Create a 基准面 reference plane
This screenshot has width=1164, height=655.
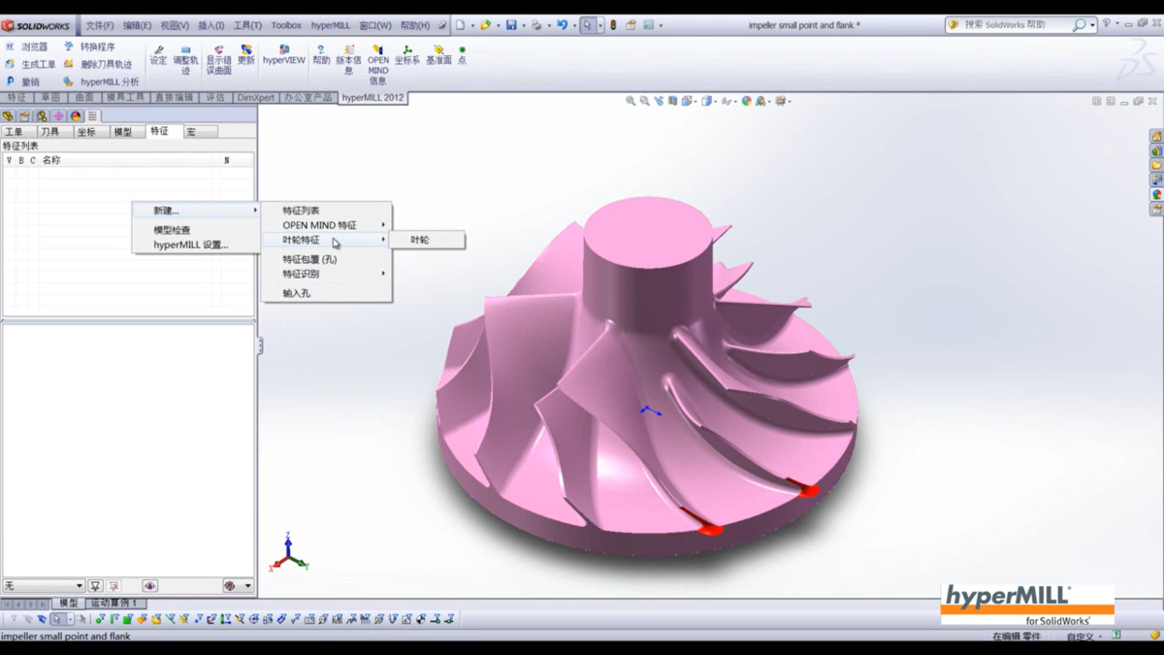[x=439, y=55]
